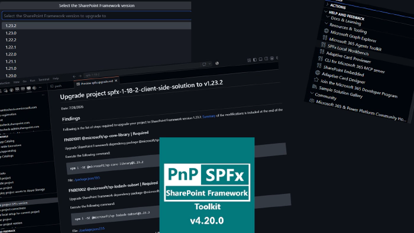Viewport: 414px width, 233px height.
Task: Select the local setup for current project action
Action: 20,213
